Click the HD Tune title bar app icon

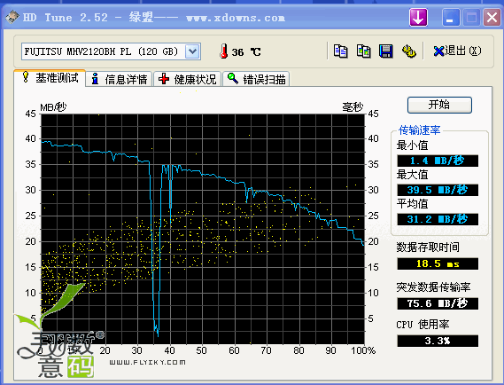(x=12, y=17)
